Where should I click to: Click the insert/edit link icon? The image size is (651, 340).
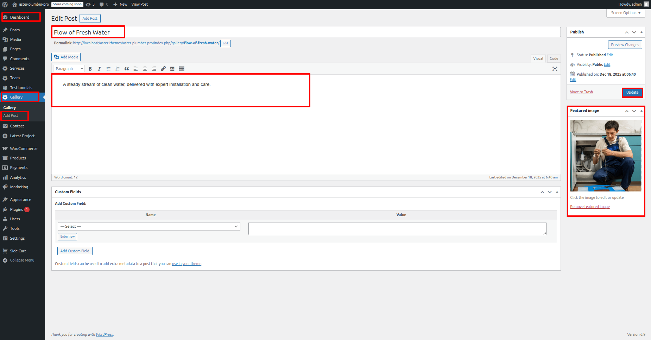163,69
